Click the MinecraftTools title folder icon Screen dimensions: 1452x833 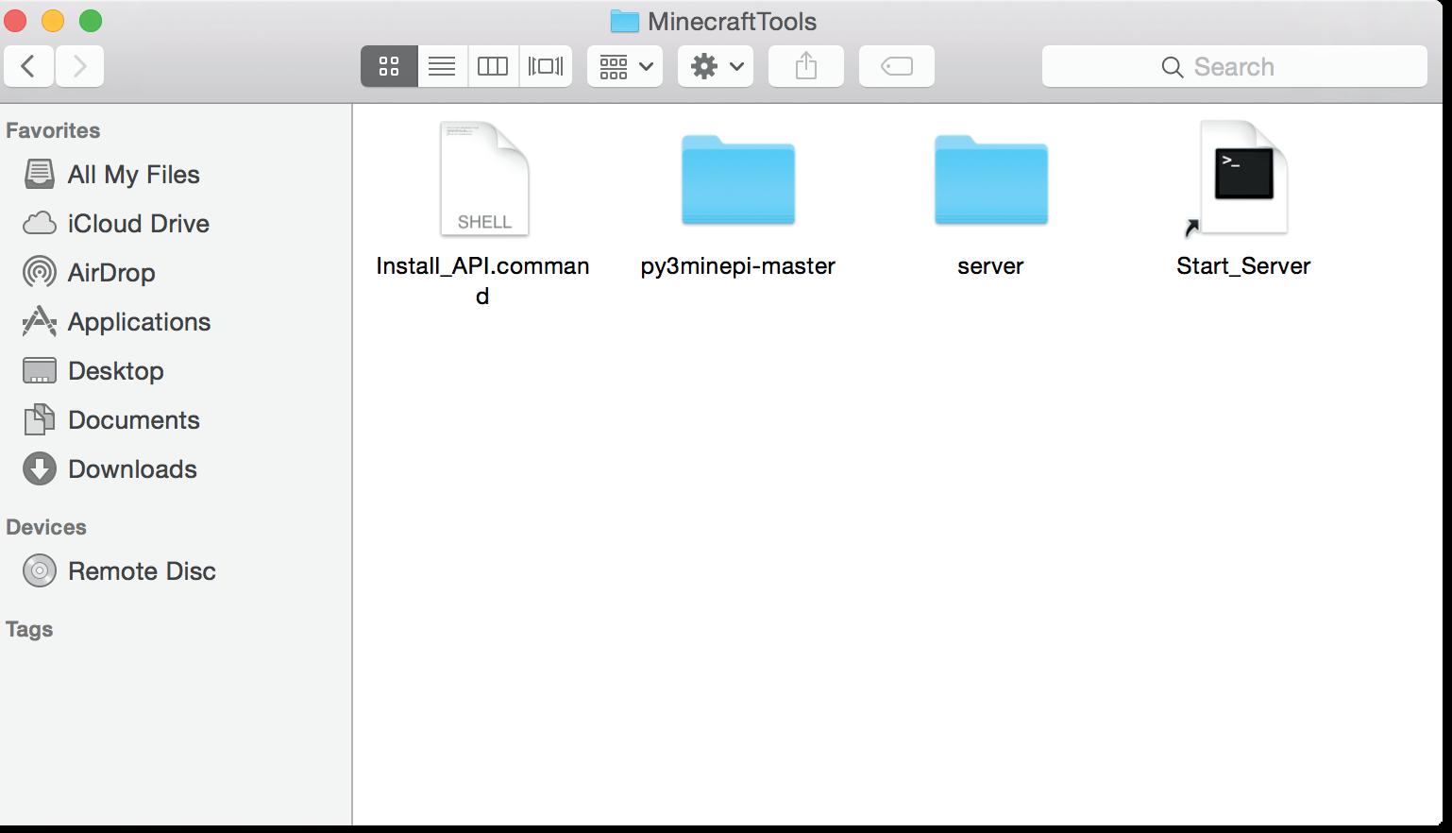[x=624, y=21]
